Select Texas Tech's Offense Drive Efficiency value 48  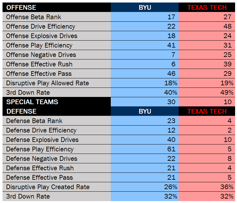[x=228, y=26]
